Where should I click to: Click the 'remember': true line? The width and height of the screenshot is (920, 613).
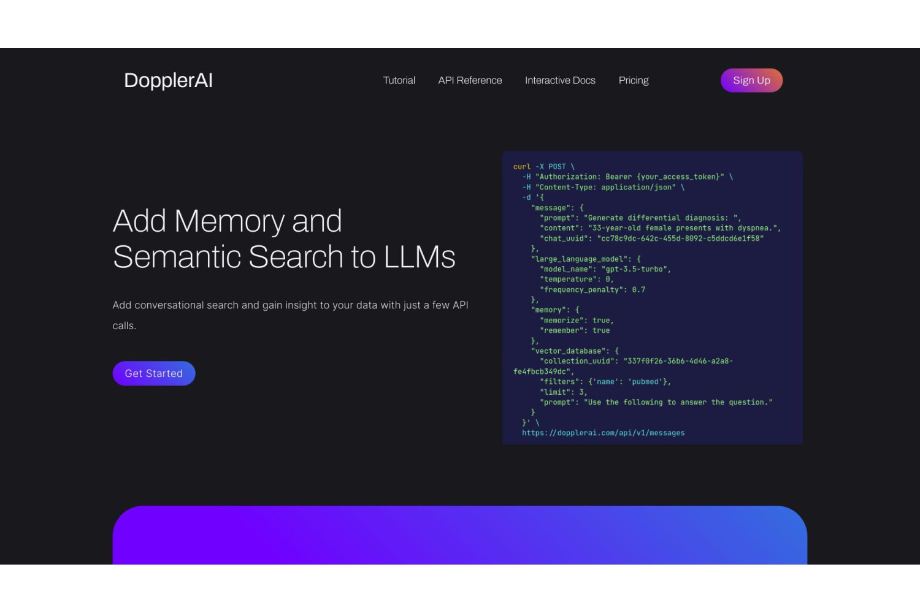point(575,330)
